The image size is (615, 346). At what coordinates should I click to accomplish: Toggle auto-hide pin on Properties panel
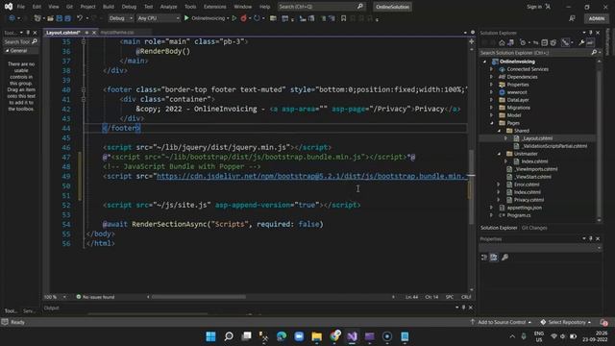(591, 238)
